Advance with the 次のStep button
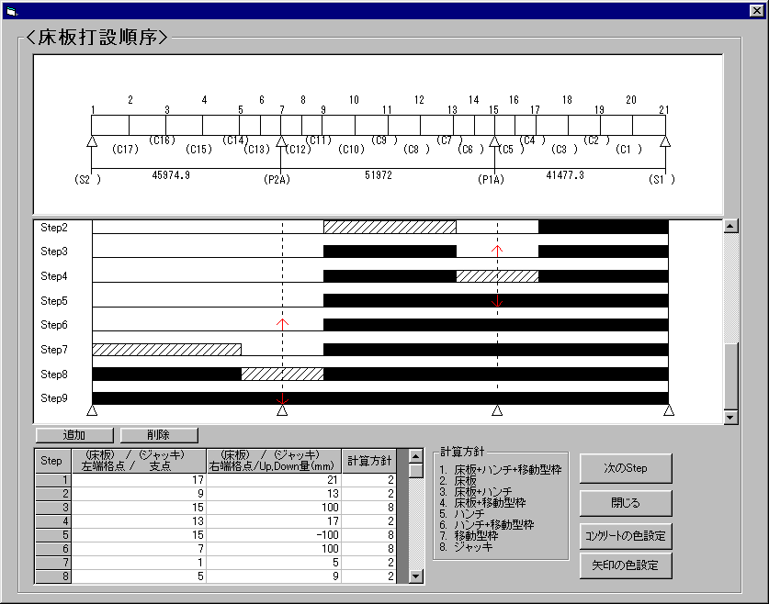 click(x=626, y=468)
